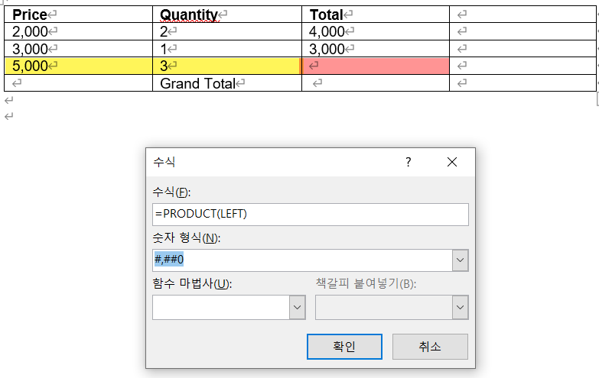The image size is (599, 378).
Task: Click the quantity cell showing 2
Action: 227,31
